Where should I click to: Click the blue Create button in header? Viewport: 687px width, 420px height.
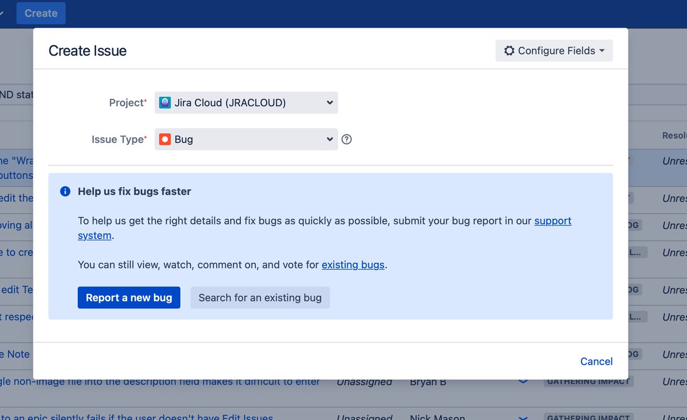point(41,13)
